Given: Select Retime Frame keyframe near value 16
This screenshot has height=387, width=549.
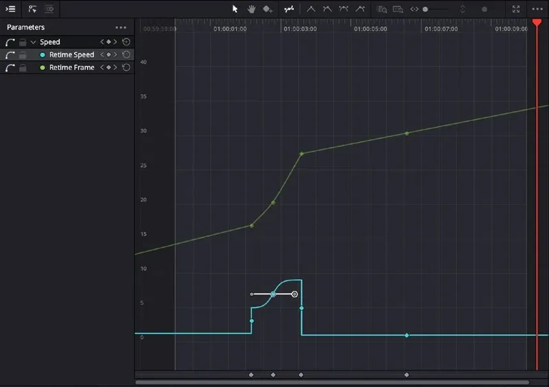Looking at the screenshot, I should pyautogui.click(x=251, y=226).
